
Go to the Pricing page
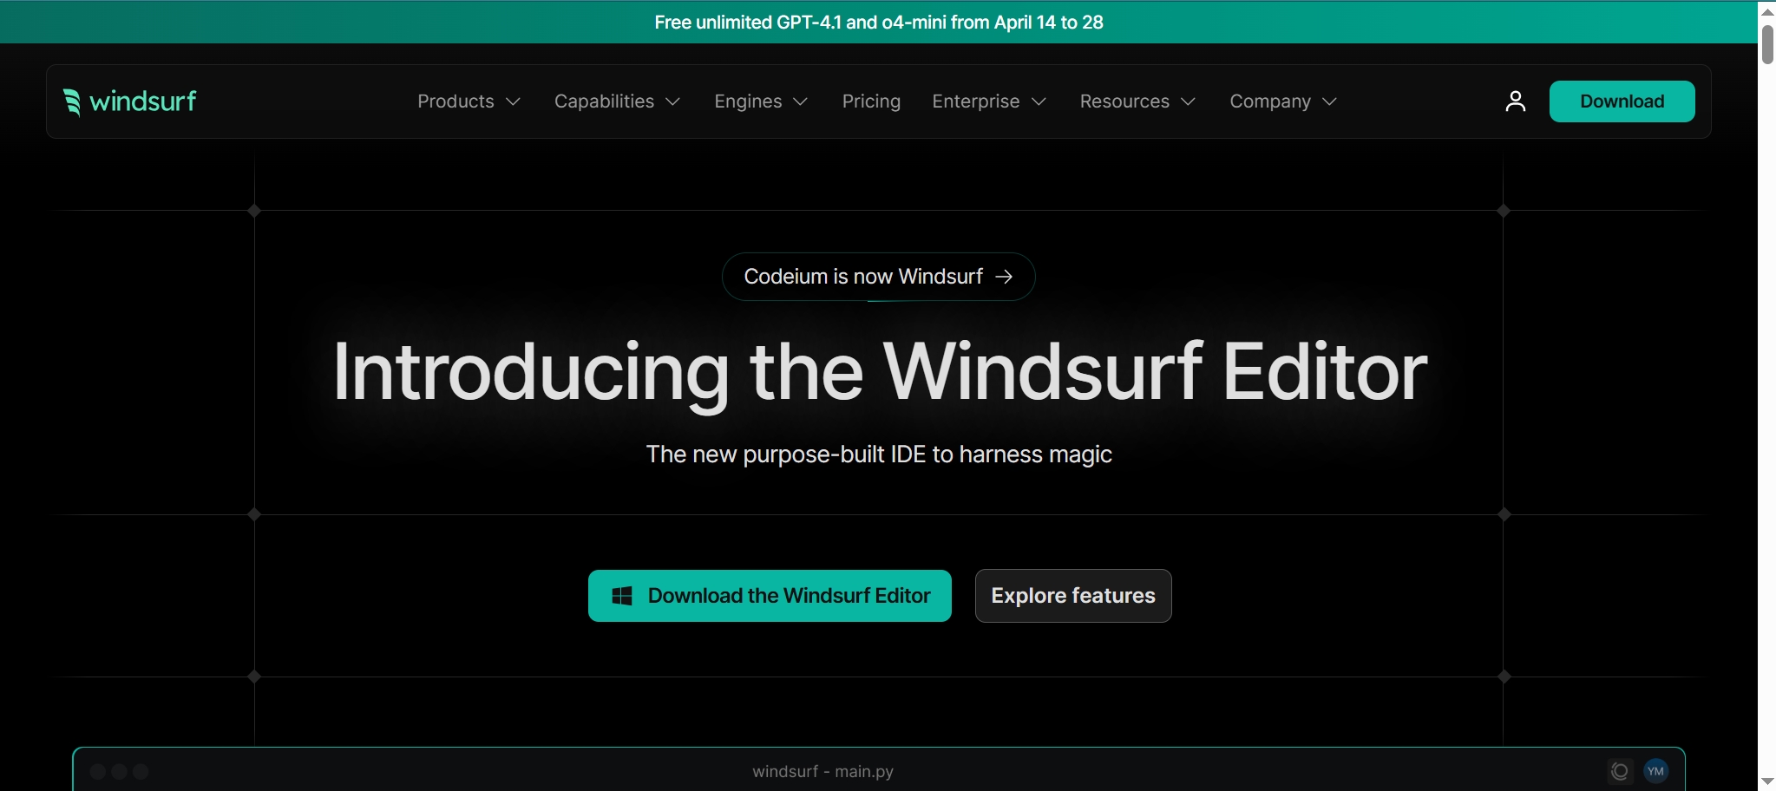click(871, 101)
